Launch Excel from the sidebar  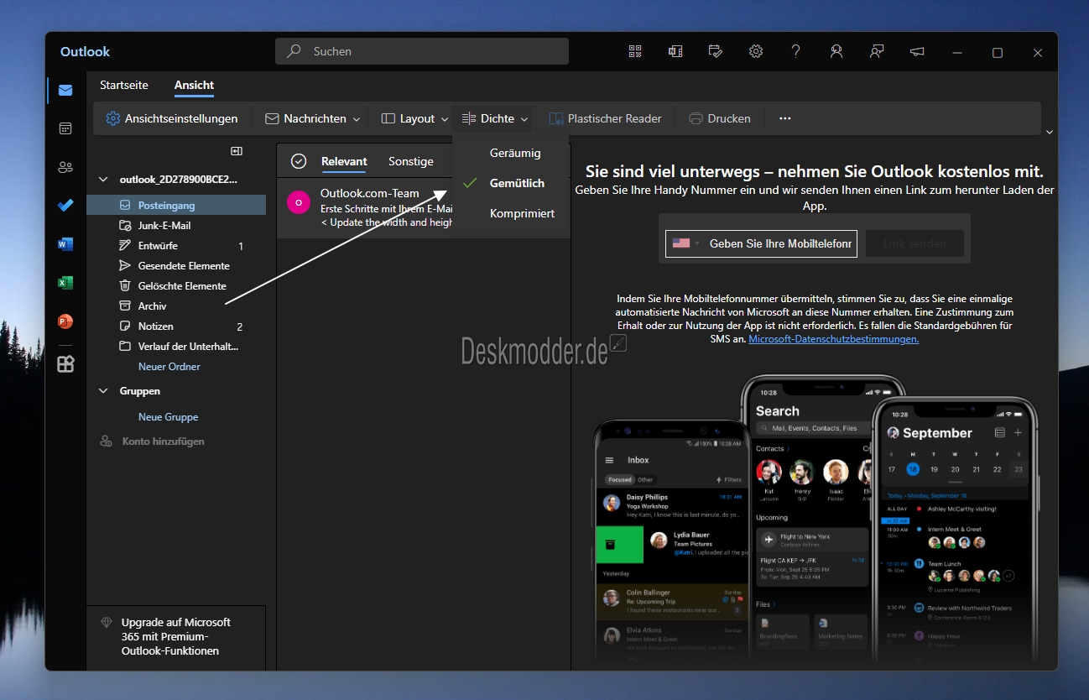coord(65,283)
